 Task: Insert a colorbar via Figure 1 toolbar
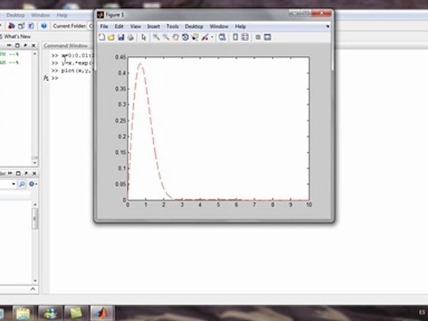(x=235, y=37)
